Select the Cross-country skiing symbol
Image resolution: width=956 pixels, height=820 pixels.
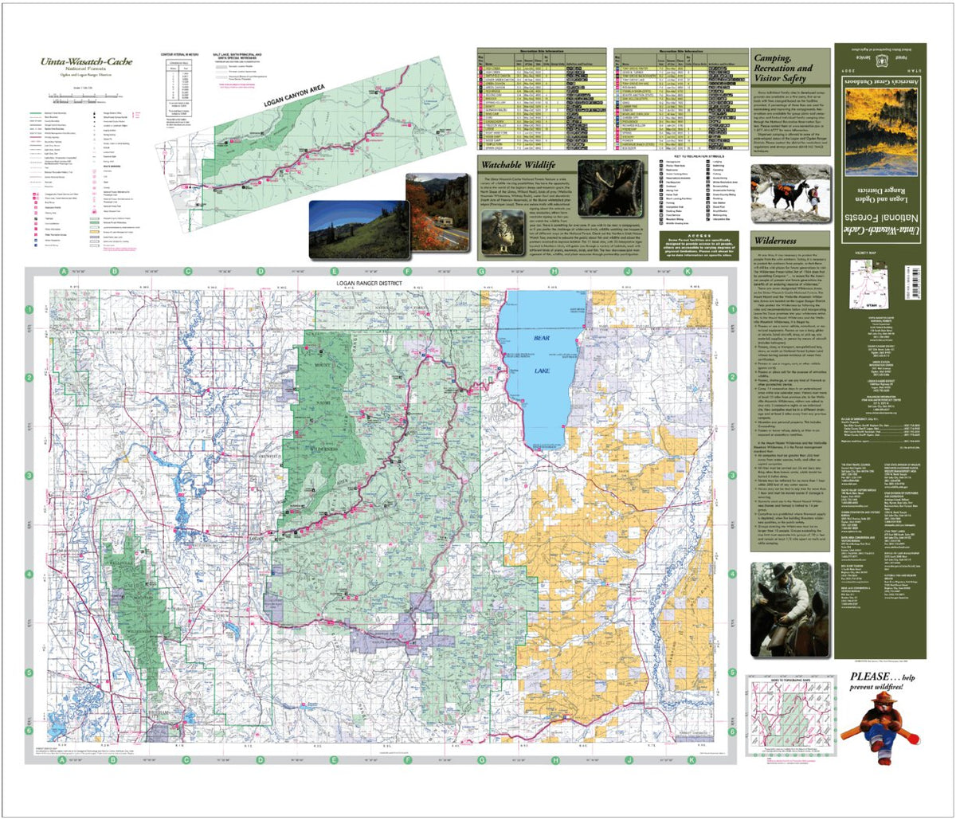[x=708, y=194]
